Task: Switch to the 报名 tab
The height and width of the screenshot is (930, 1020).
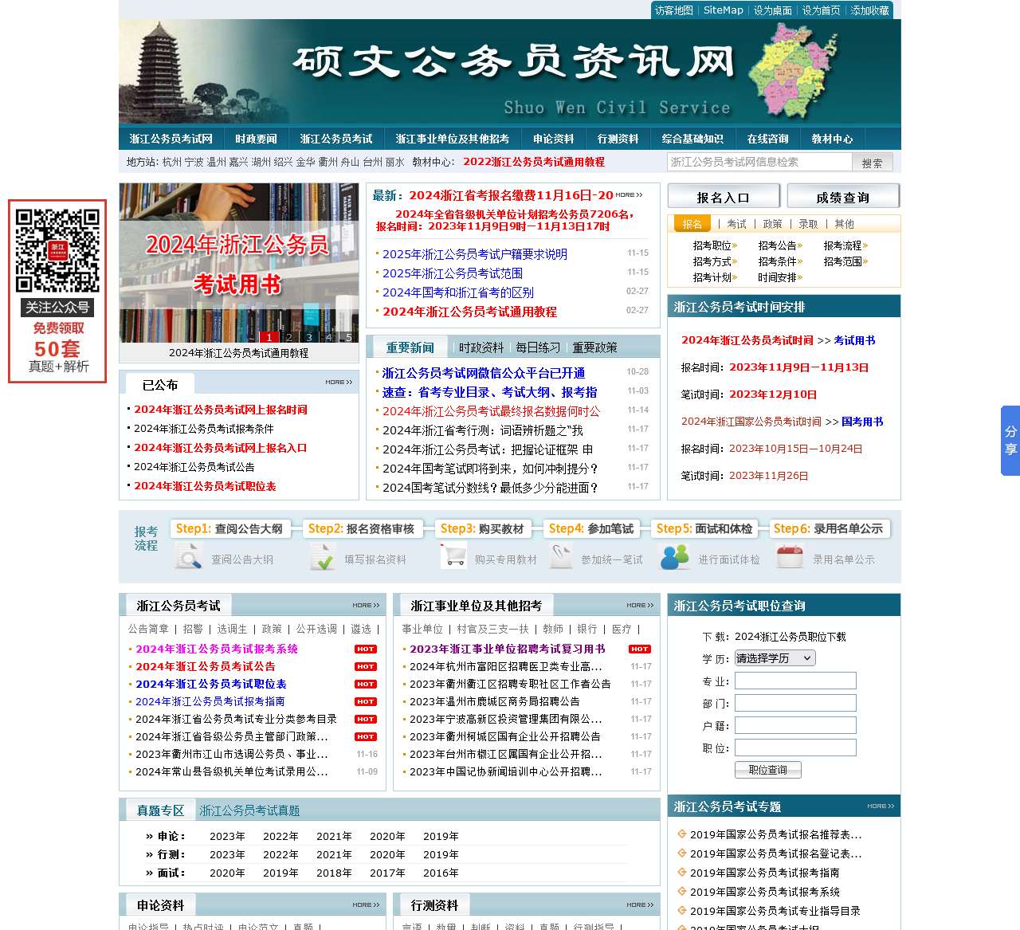Action: 692,224
